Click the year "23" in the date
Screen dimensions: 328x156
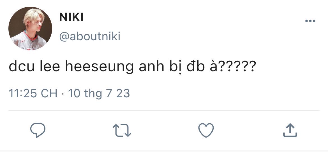pos(123,93)
